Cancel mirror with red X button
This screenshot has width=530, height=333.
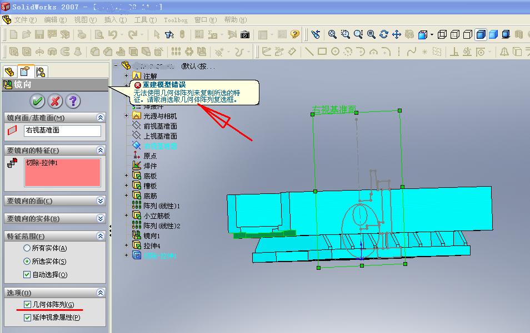point(55,101)
